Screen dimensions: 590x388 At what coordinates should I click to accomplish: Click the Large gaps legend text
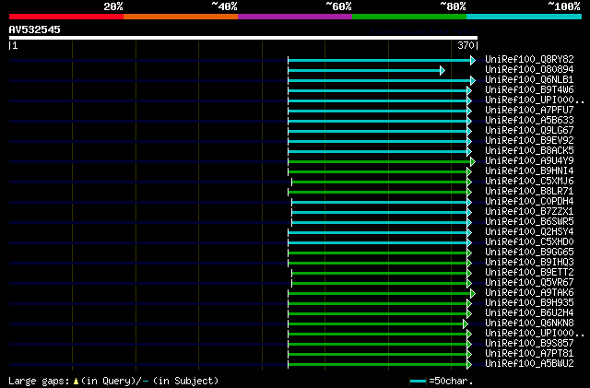click(x=113, y=381)
